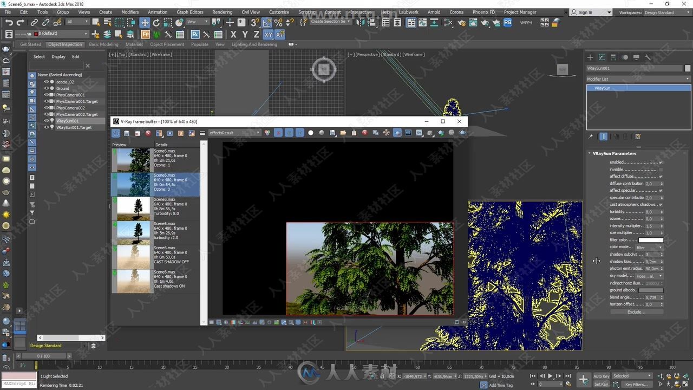The height and width of the screenshot is (390, 693).
Task: Click the Link objects chain icon
Action: 34,22
